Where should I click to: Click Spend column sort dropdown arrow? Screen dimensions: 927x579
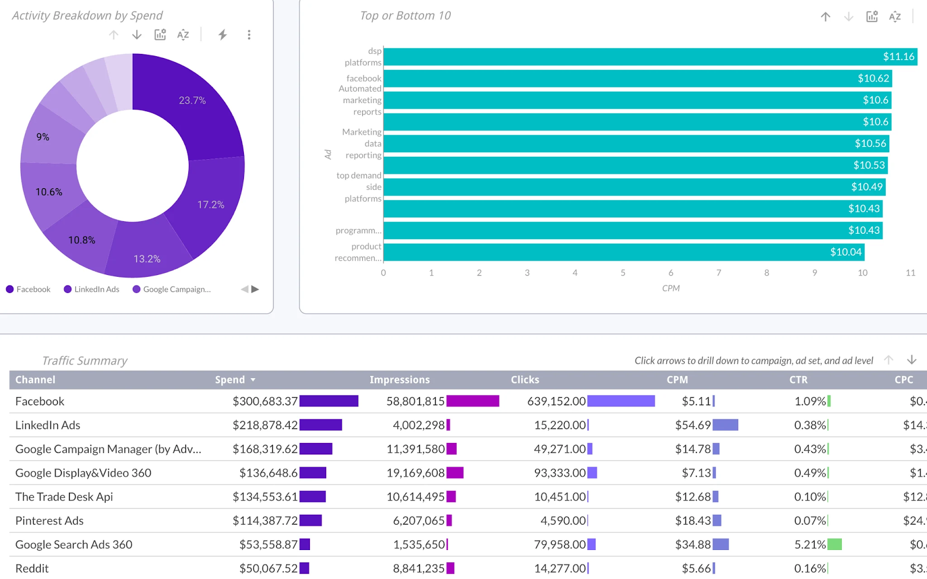pos(253,380)
